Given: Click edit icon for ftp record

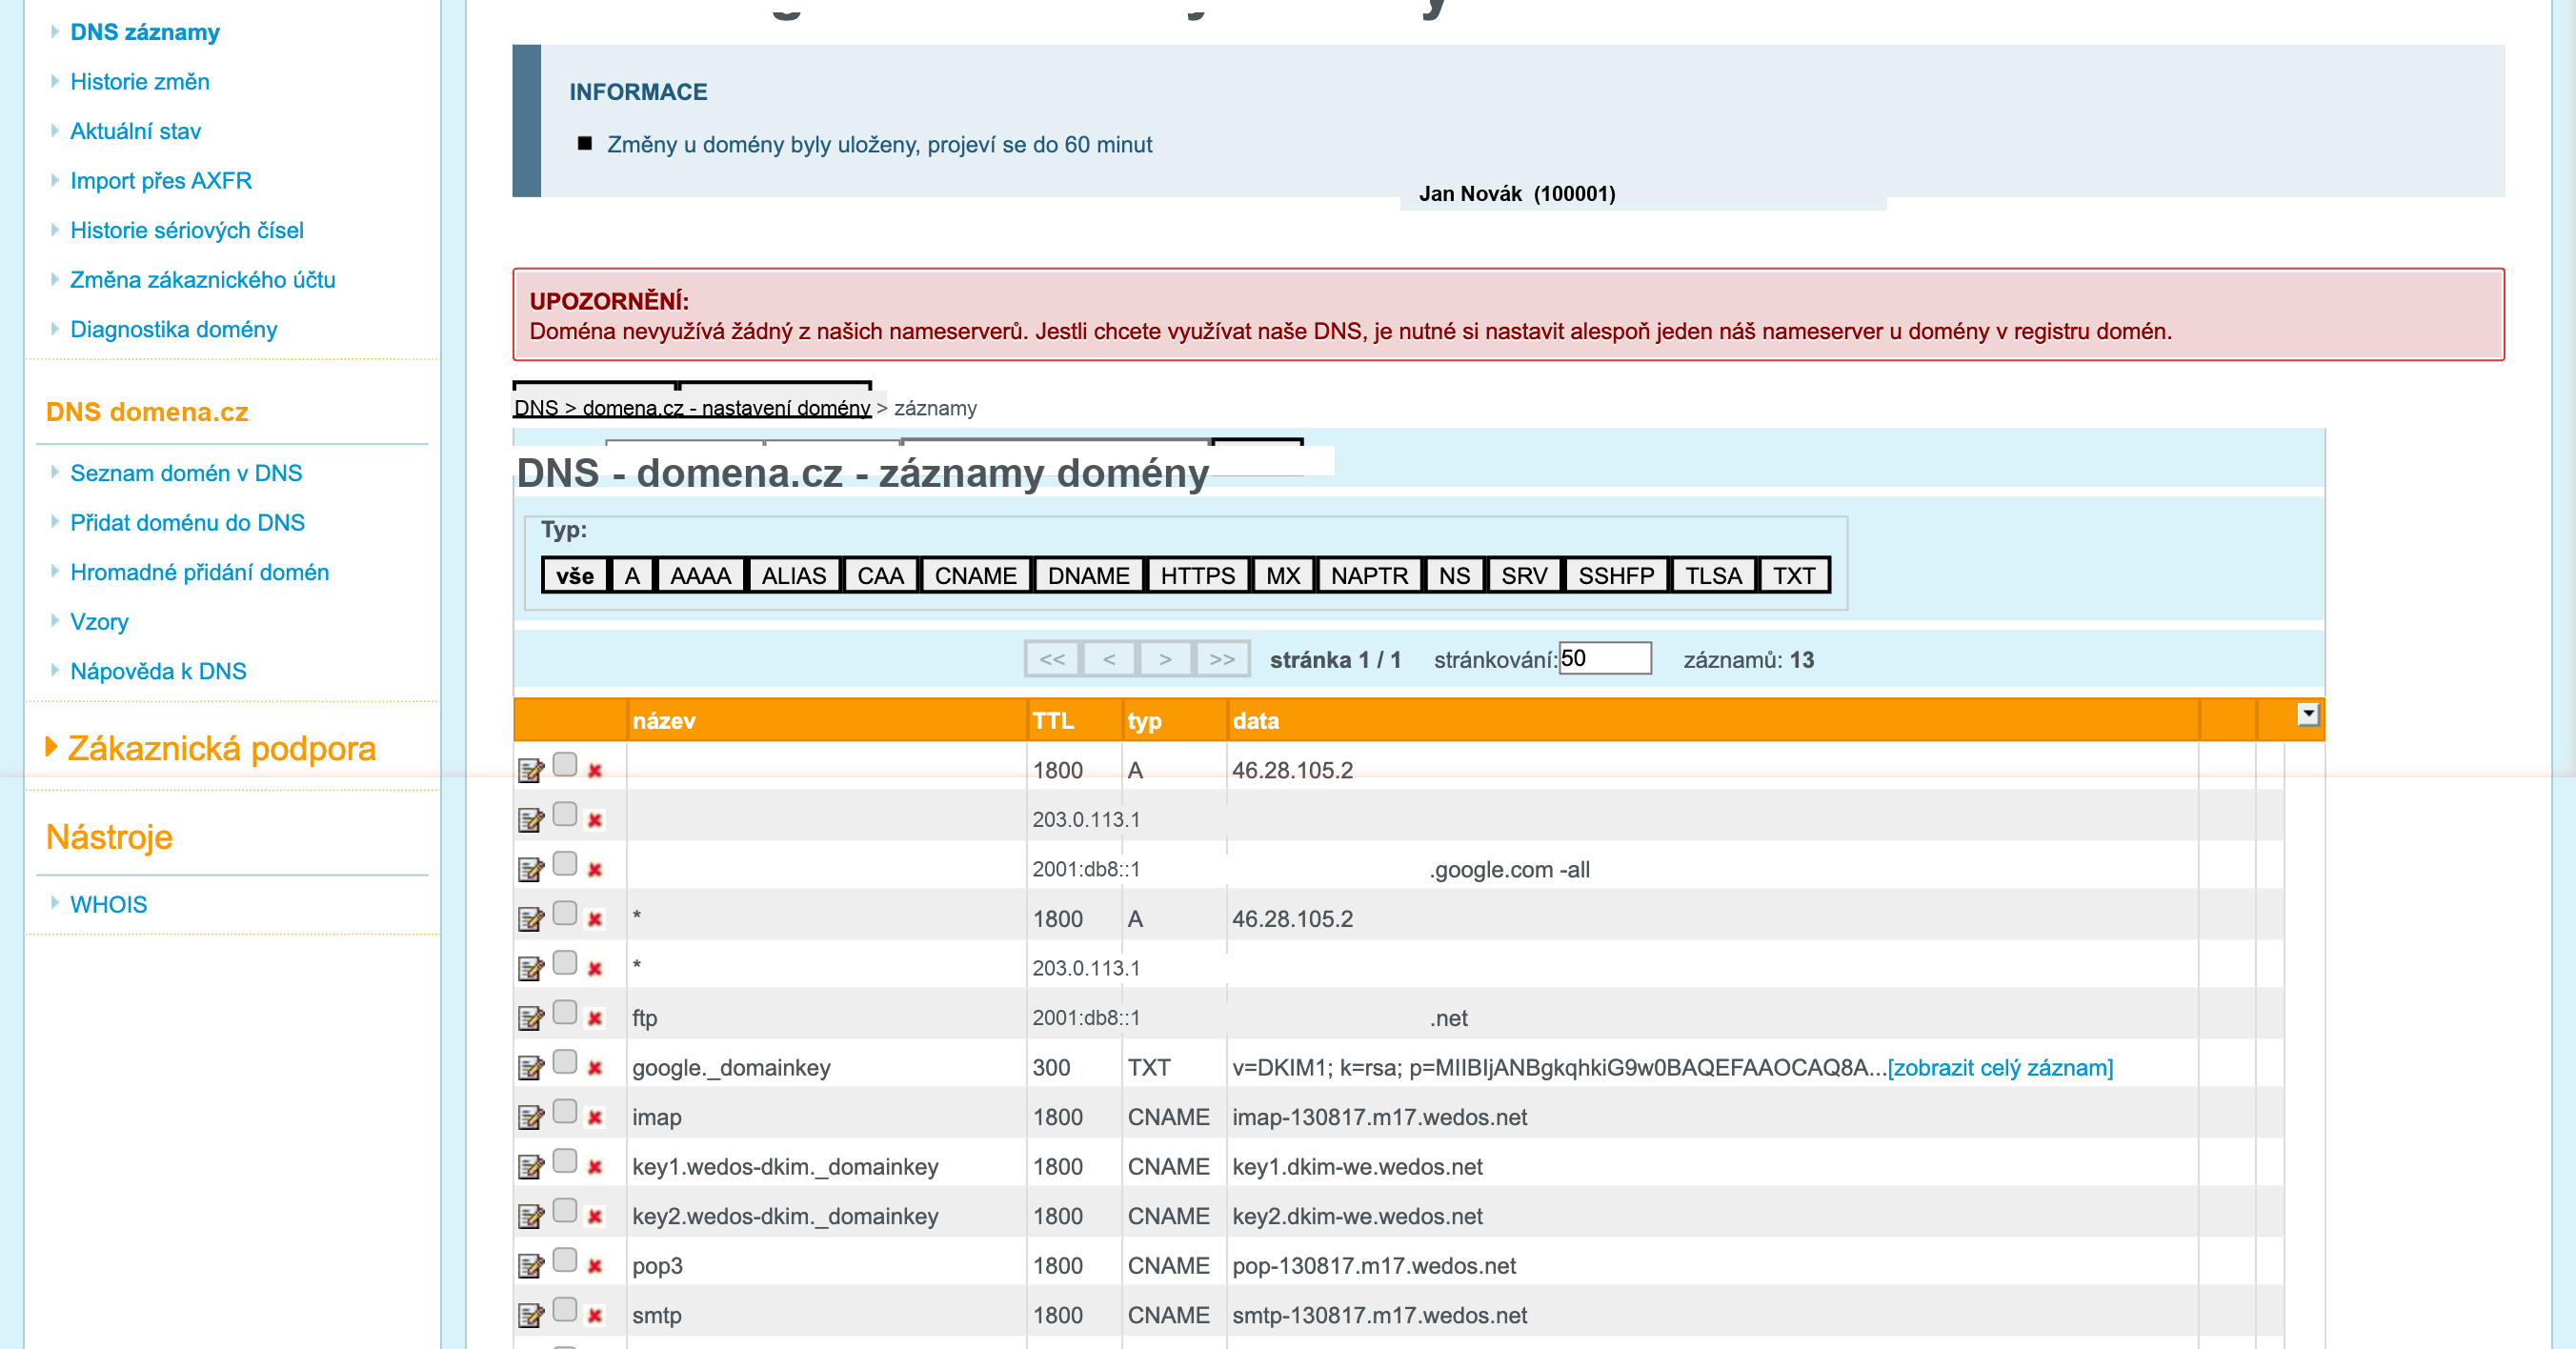Looking at the screenshot, I should tap(530, 1018).
